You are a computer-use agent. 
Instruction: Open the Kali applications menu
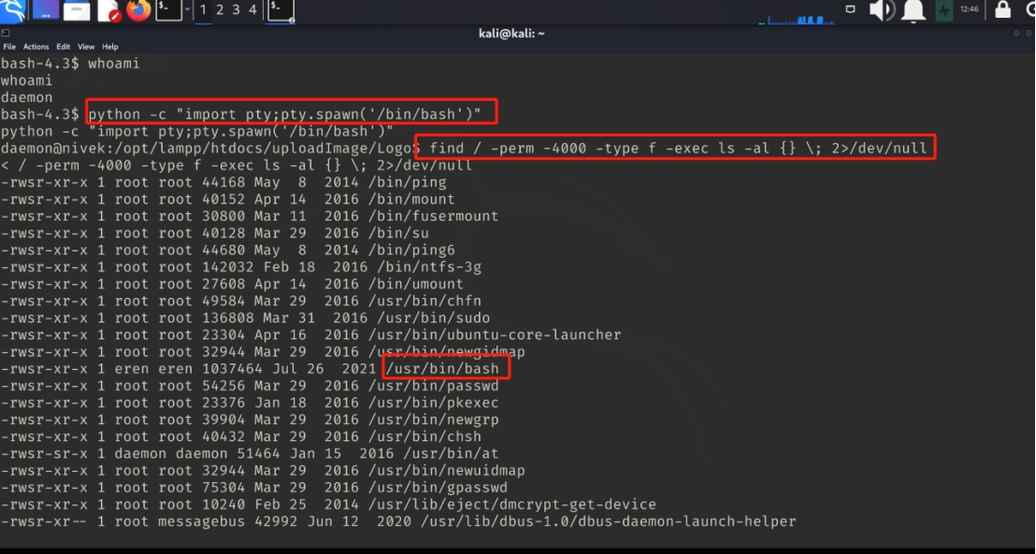pos(12,10)
